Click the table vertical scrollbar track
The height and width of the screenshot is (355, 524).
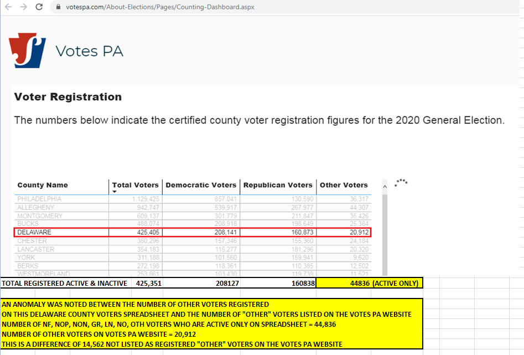[385, 234]
